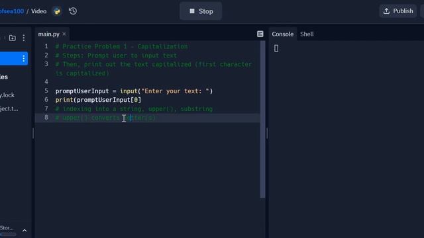Click the print statement on line 6
The height and width of the screenshot is (238, 424).
click(98, 100)
